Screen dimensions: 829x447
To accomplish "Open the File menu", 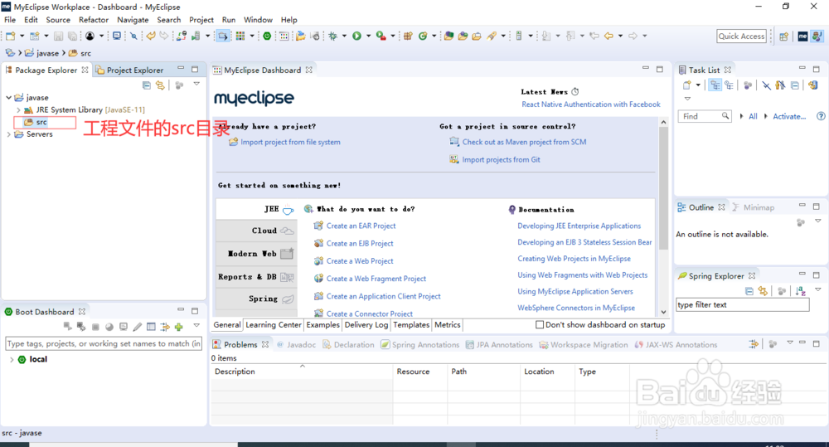I will tap(10, 20).
